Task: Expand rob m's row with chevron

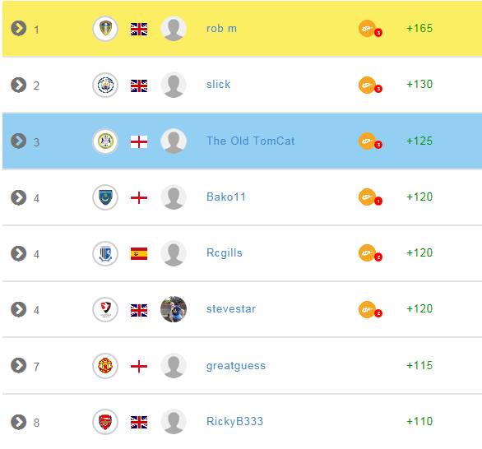Action: (x=18, y=28)
